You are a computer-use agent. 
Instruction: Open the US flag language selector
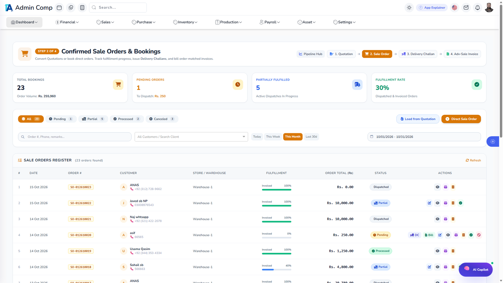(x=455, y=8)
